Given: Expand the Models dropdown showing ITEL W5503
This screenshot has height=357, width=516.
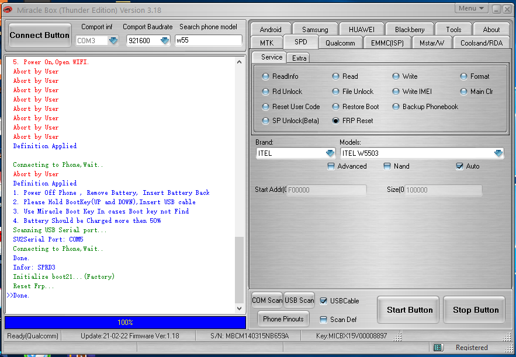Looking at the screenshot, I should coord(498,153).
